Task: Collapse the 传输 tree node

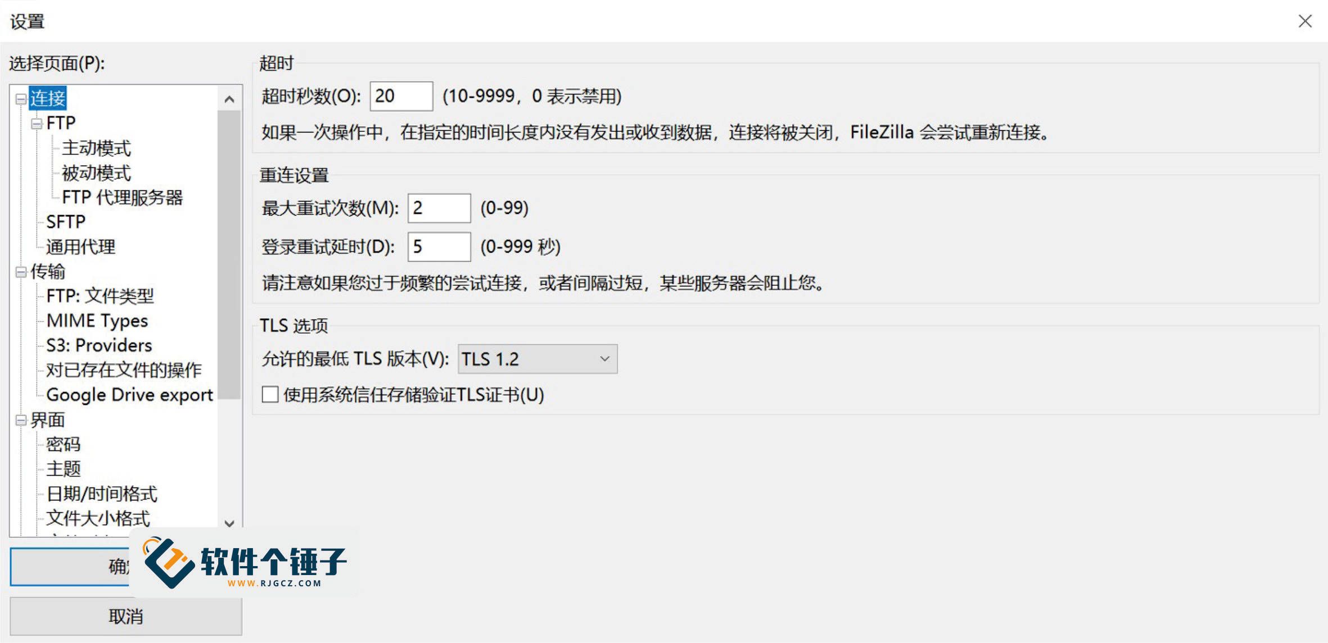Action: point(21,272)
